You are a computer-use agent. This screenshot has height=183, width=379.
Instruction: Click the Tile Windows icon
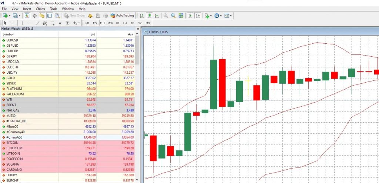181,16
